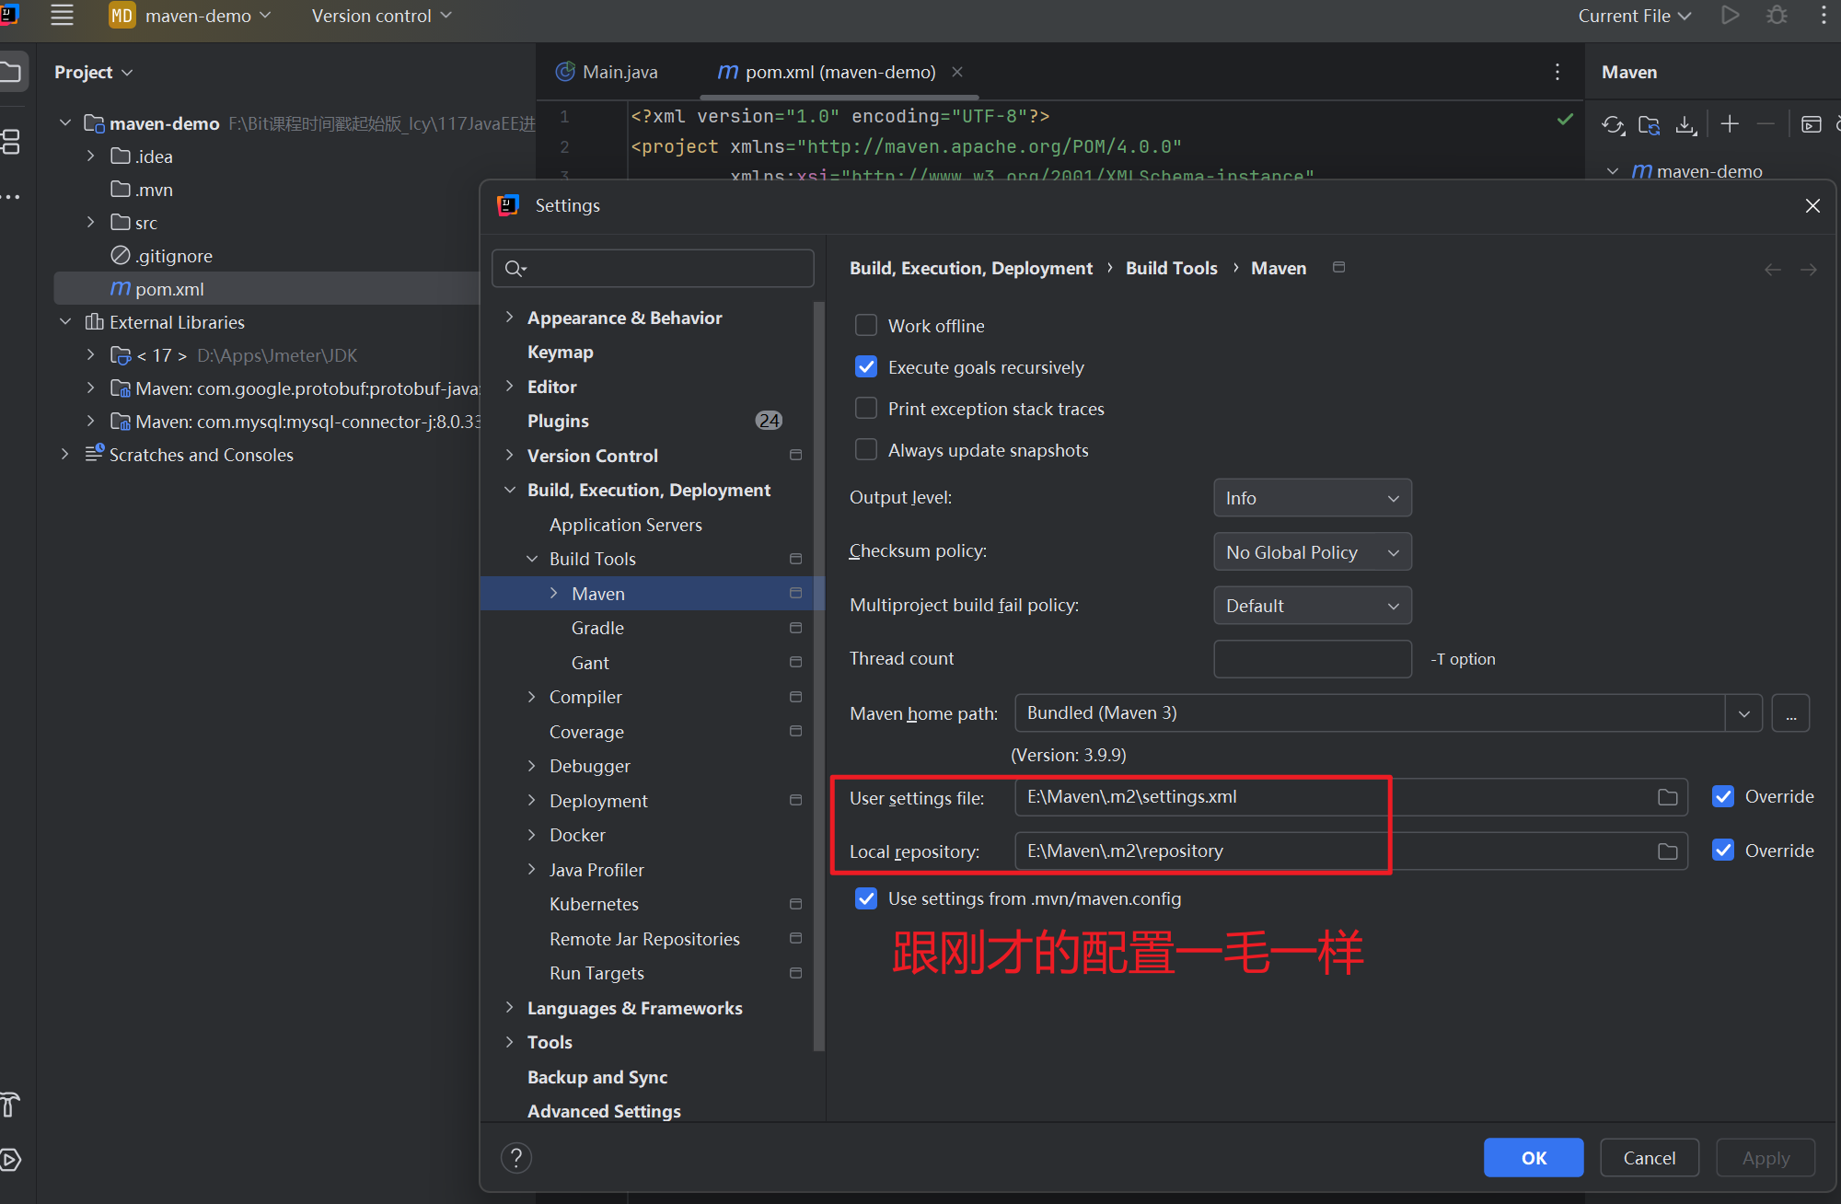
Task: Click the Settings search input field
Action: point(653,268)
